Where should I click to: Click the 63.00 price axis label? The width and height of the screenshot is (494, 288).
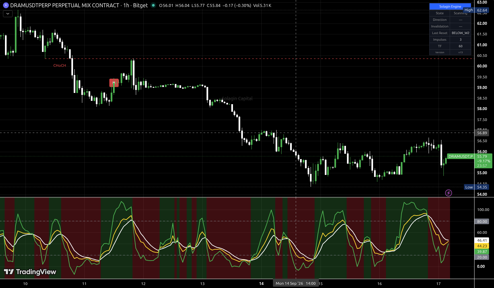click(482, 2)
